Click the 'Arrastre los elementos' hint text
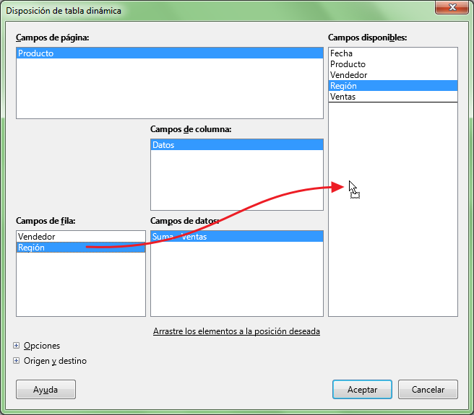The width and height of the screenshot is (474, 415). pyautogui.click(x=236, y=331)
